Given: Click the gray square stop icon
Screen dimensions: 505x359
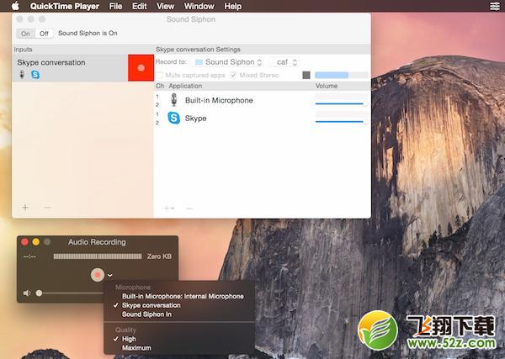Looking at the screenshot, I should [306, 76].
